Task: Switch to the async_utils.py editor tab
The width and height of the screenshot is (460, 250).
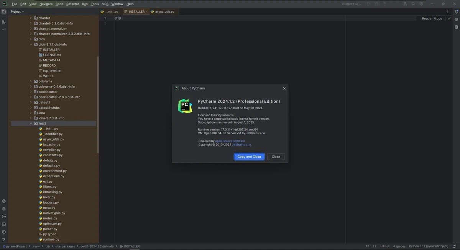Action: click(x=162, y=11)
